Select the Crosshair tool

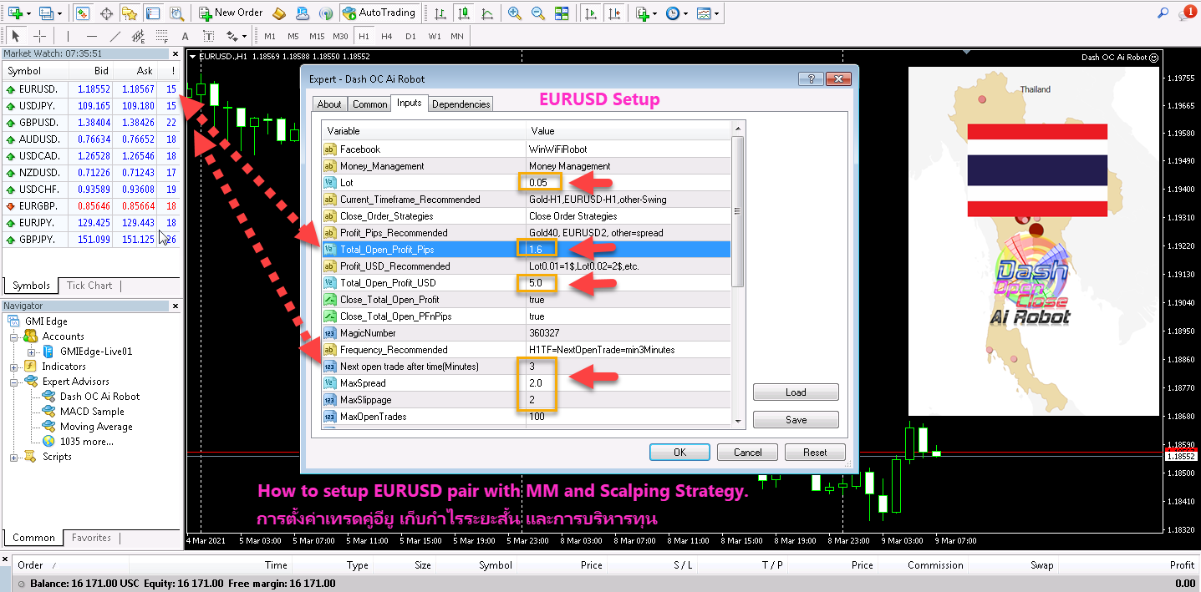coord(39,36)
